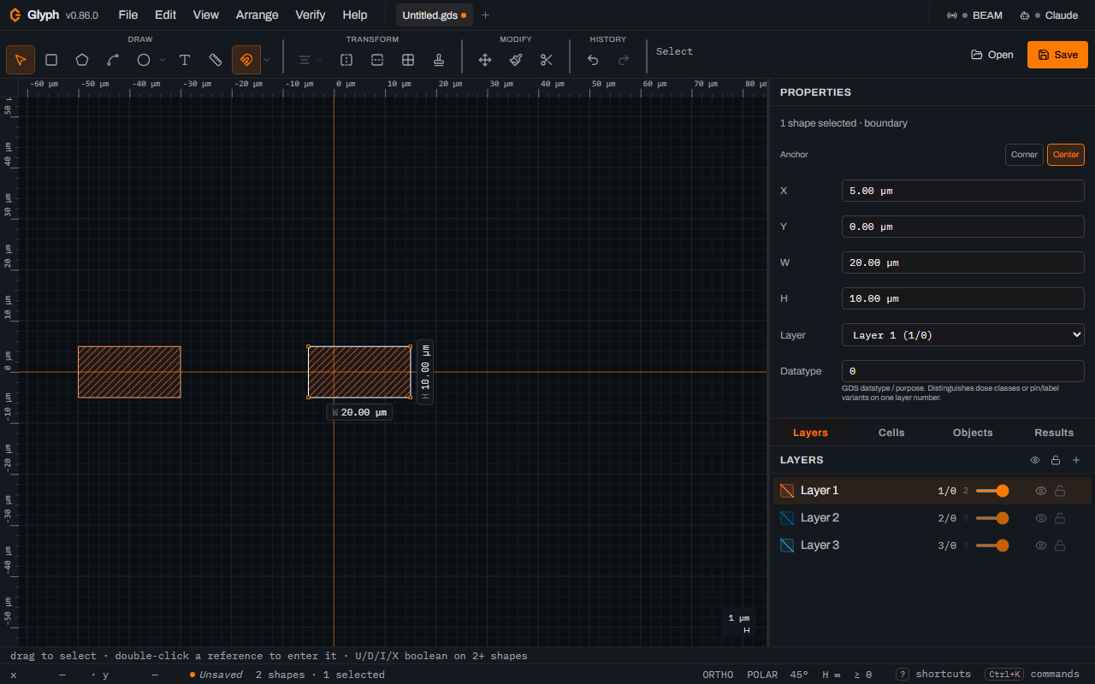Screen dimensions: 1095x684
Task: Click the Layer 3 color swatch
Action: [x=787, y=545]
